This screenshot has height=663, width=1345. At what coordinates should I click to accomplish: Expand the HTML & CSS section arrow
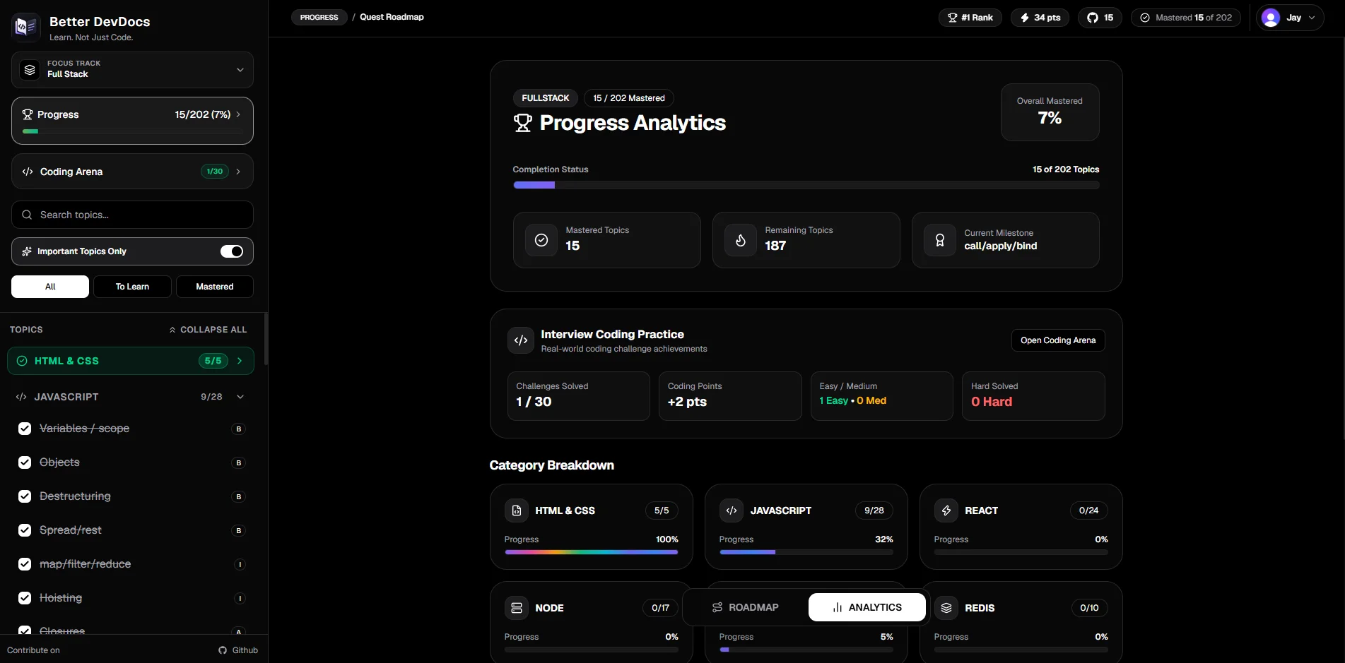click(240, 361)
